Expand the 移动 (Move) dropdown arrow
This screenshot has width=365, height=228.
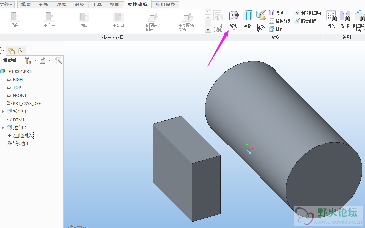[x=234, y=30]
